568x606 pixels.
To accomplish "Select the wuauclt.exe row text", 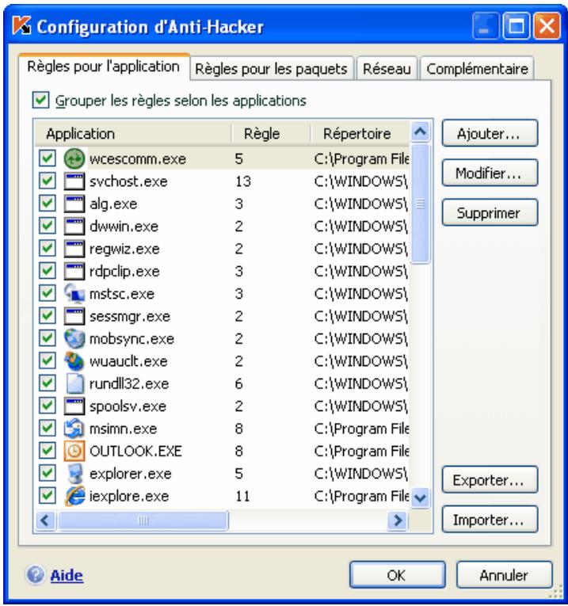I will [x=128, y=361].
